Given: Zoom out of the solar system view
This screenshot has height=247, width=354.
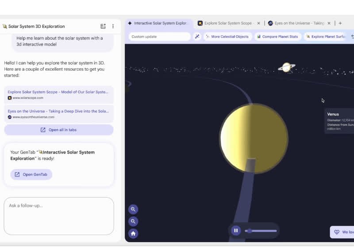Looking at the screenshot, I should [x=133, y=221].
